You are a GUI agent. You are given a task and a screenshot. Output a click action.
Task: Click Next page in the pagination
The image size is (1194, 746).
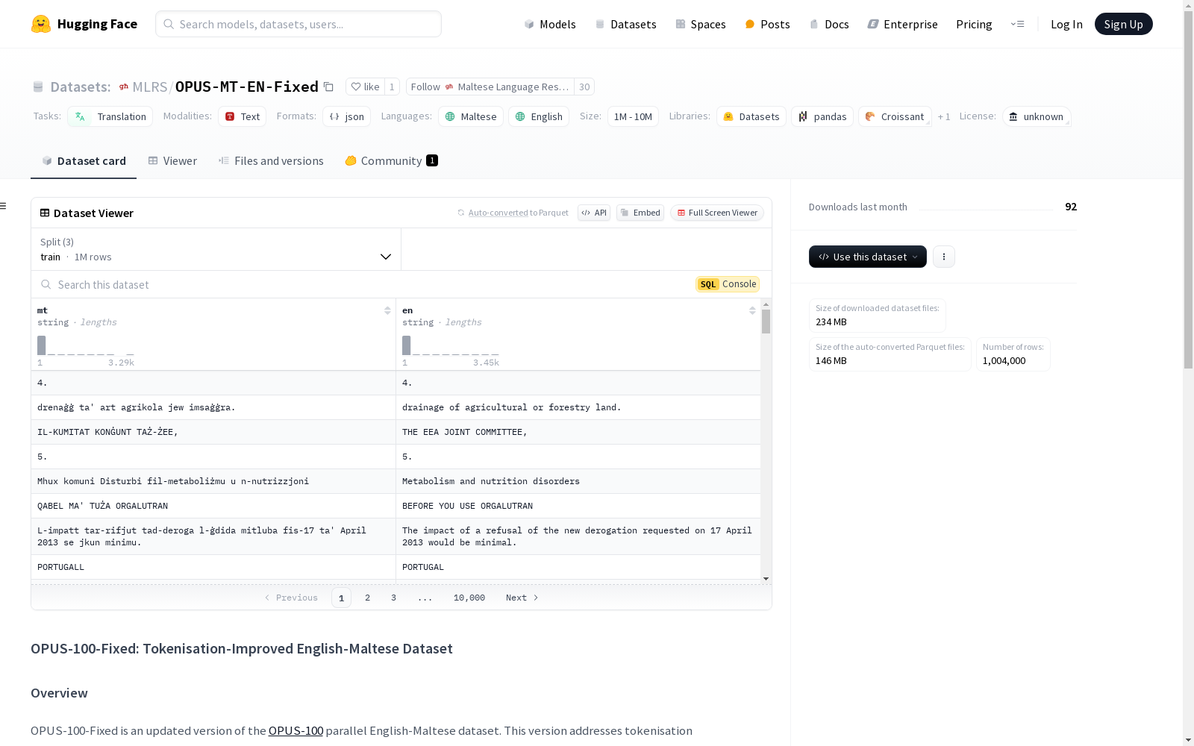[522, 598]
